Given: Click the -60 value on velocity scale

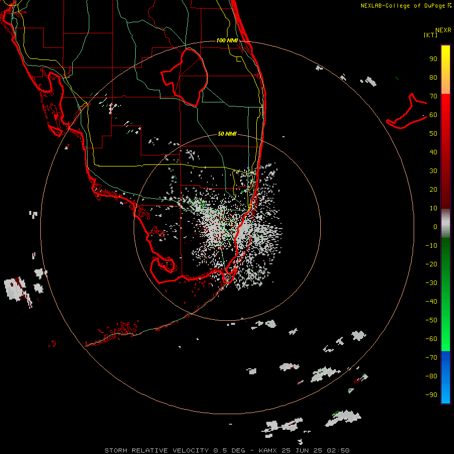Looking at the screenshot, I should [x=431, y=339].
